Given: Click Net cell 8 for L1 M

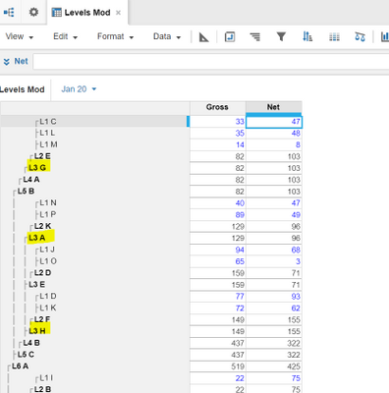Looking at the screenshot, I should pyautogui.click(x=274, y=144).
